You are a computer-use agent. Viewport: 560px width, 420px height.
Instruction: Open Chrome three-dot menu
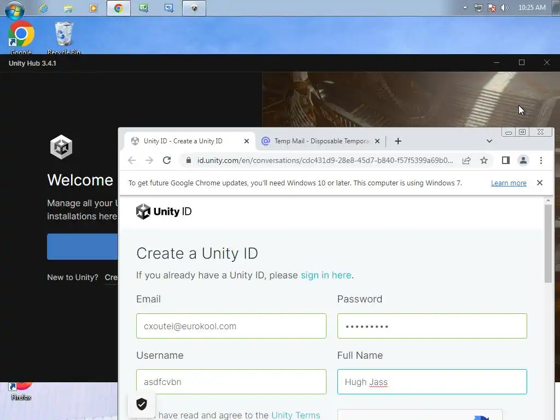(541, 160)
